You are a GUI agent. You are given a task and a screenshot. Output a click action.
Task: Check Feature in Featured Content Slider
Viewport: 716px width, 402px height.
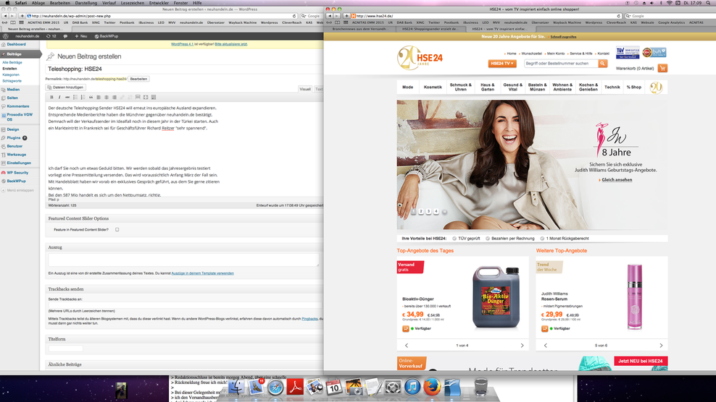pos(117,230)
